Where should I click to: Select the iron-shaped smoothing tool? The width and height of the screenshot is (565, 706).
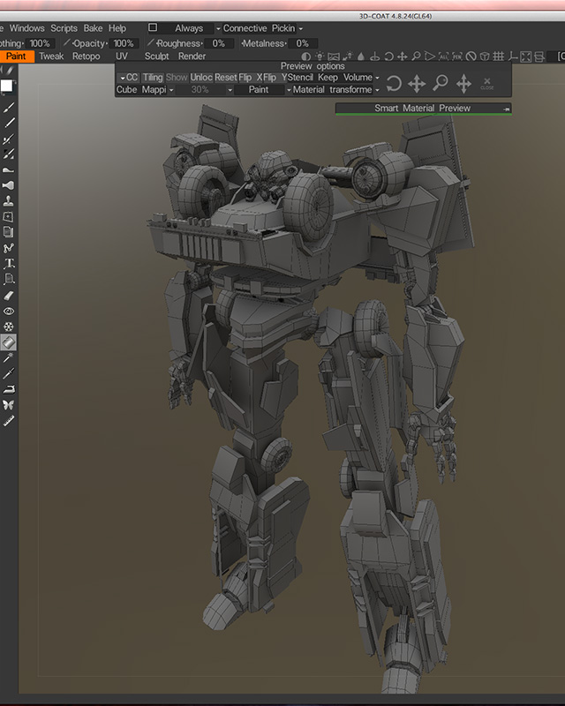pyautogui.click(x=9, y=389)
